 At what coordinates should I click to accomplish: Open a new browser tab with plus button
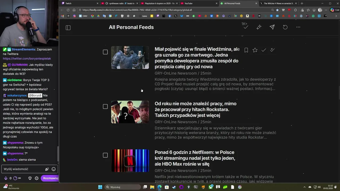(x=302, y=3)
